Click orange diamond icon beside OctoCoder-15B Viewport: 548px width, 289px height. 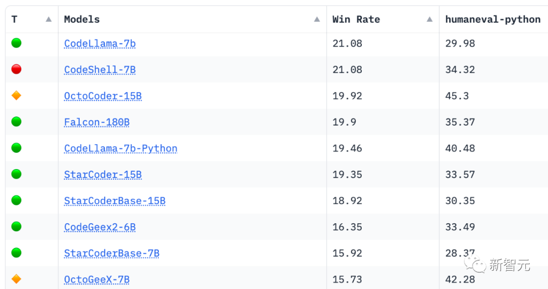(x=16, y=96)
